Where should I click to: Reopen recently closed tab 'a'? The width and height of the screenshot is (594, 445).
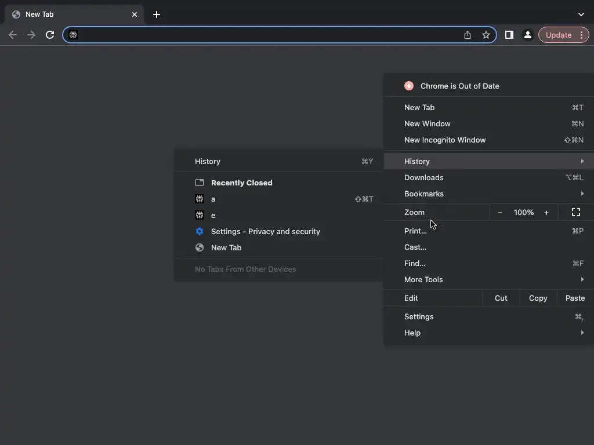click(278, 199)
